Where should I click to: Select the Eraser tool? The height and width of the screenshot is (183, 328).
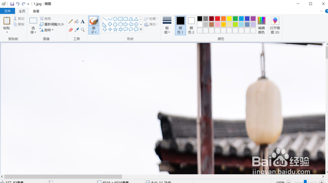click(71, 30)
